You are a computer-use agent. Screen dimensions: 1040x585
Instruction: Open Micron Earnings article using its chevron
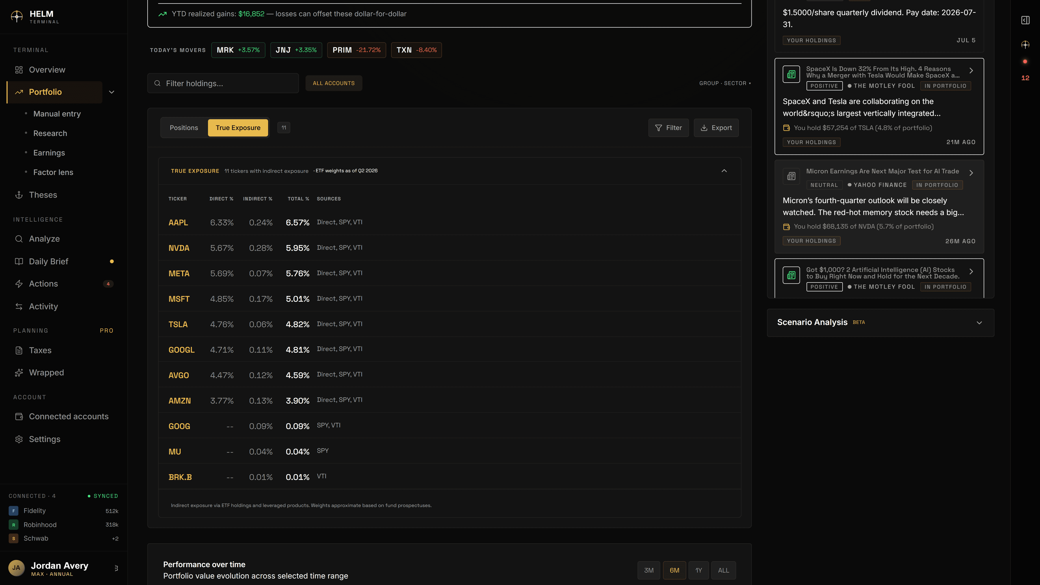[971, 173]
